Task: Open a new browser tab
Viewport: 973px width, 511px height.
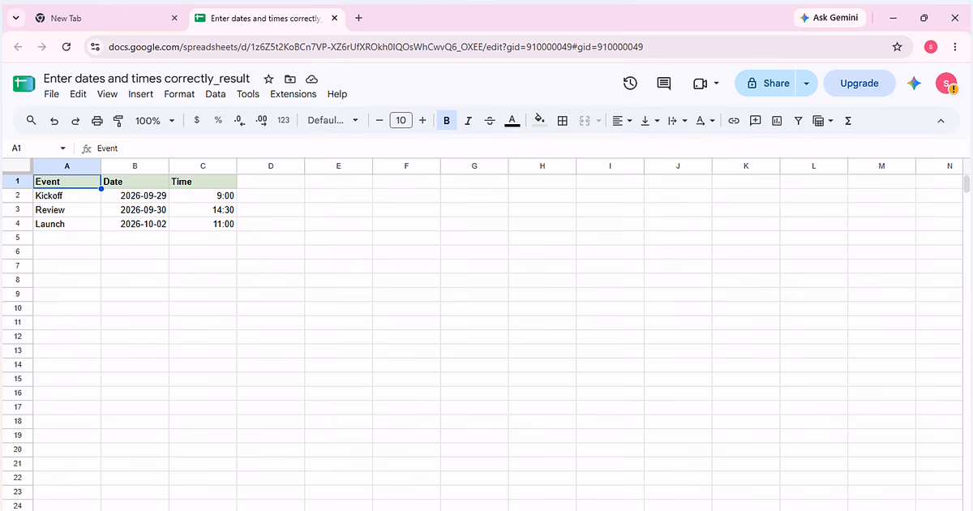Action: [x=358, y=18]
